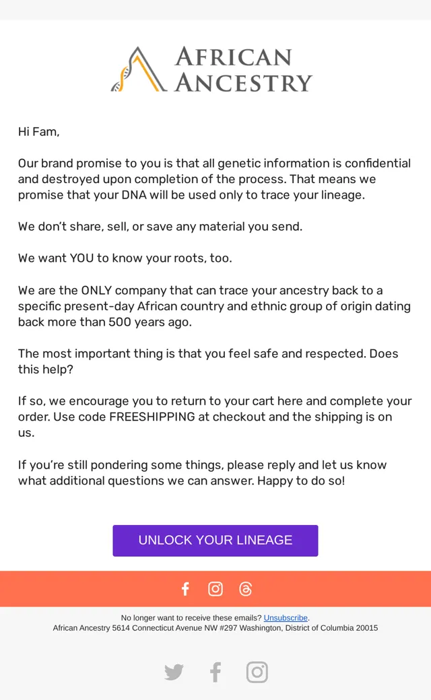Click the African Ancestry wordmark text
The height and width of the screenshot is (700, 431).
[x=243, y=69]
